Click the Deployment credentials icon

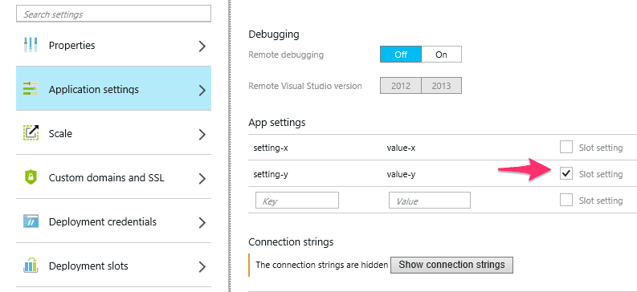click(31, 221)
